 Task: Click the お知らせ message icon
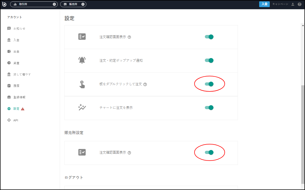[9, 29]
